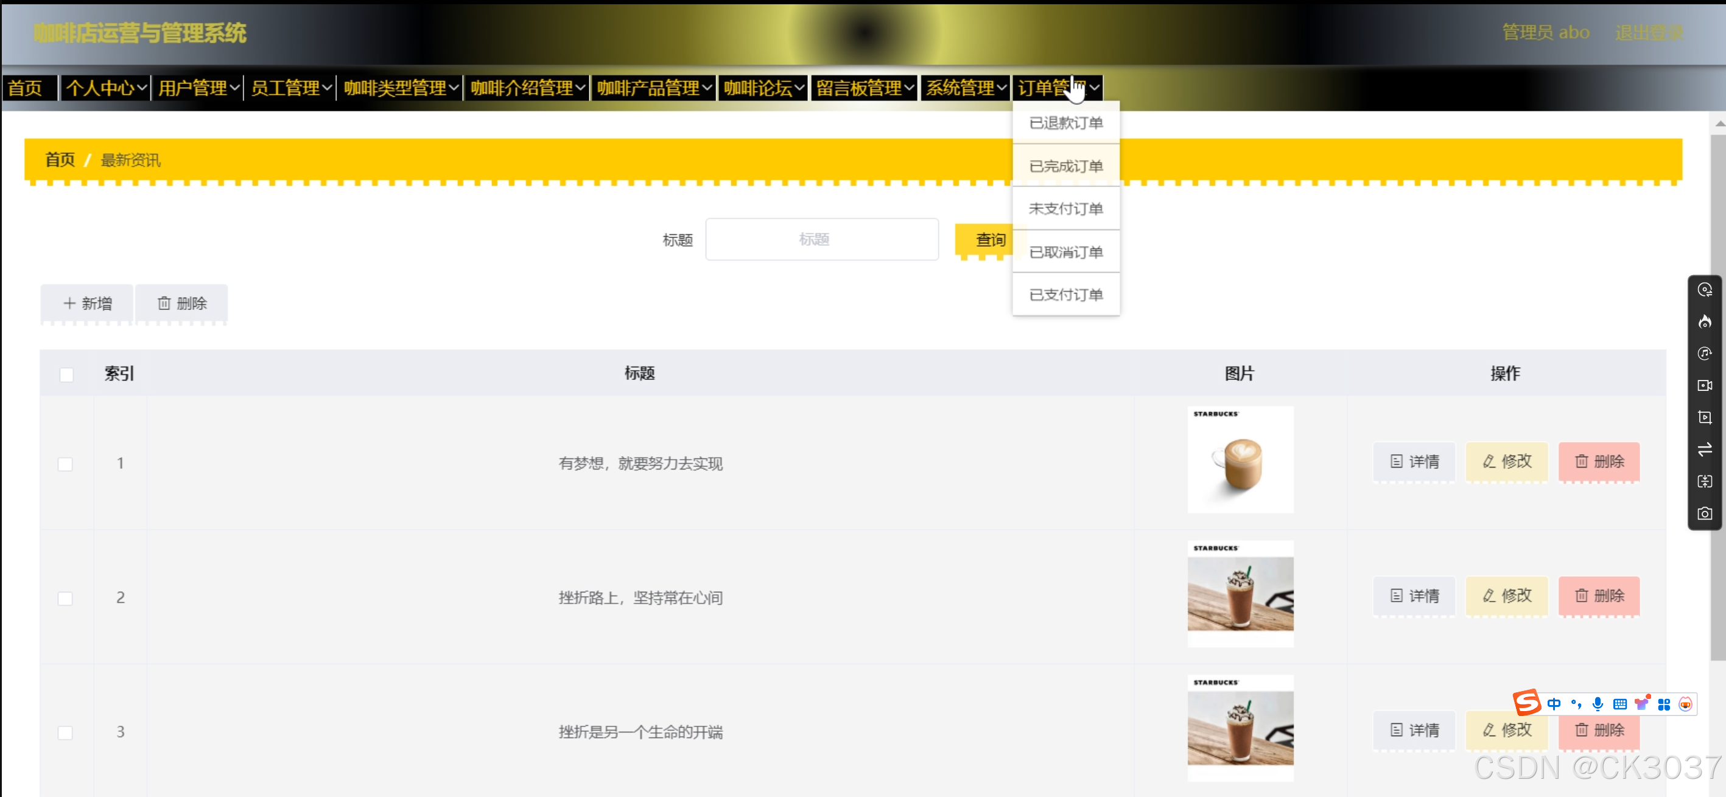Click the red 删除 button for row 1
The height and width of the screenshot is (797, 1726).
click(x=1599, y=461)
